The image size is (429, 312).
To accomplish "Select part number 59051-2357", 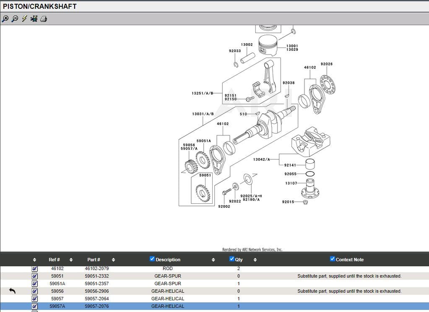I will (96, 283).
